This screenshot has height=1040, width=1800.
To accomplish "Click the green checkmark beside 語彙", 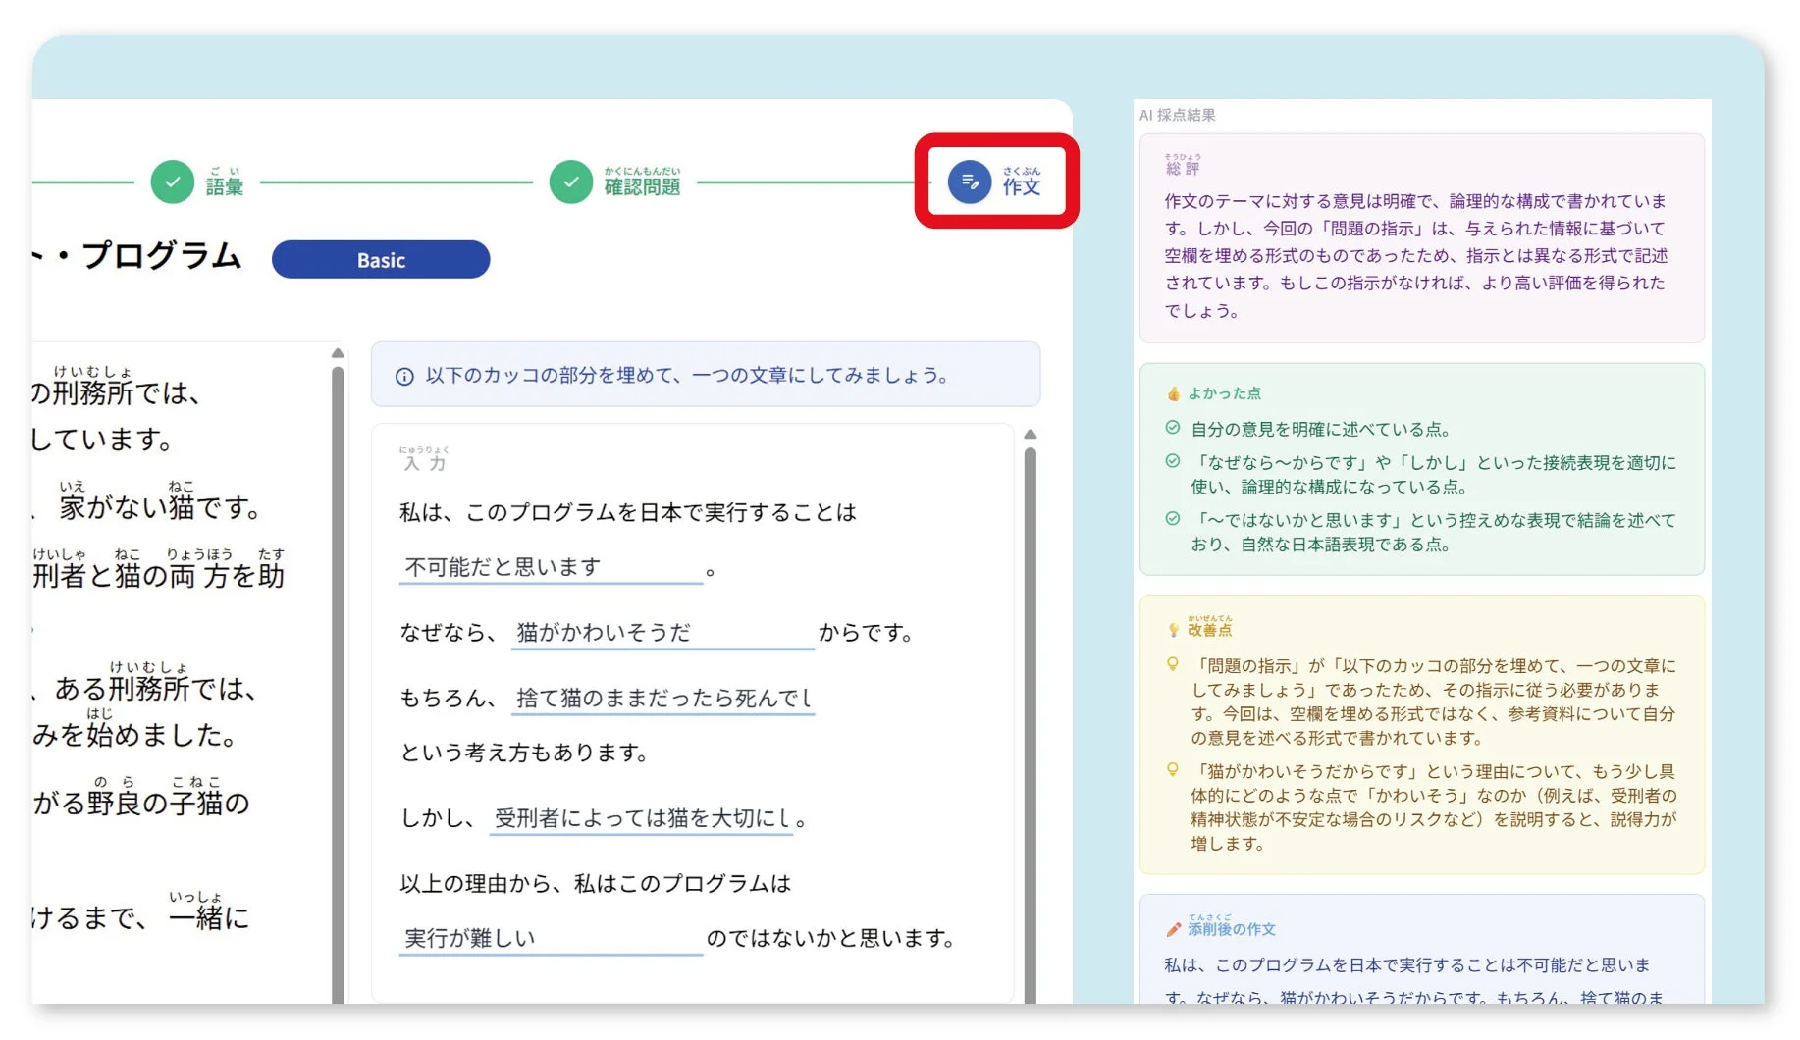I will (172, 182).
